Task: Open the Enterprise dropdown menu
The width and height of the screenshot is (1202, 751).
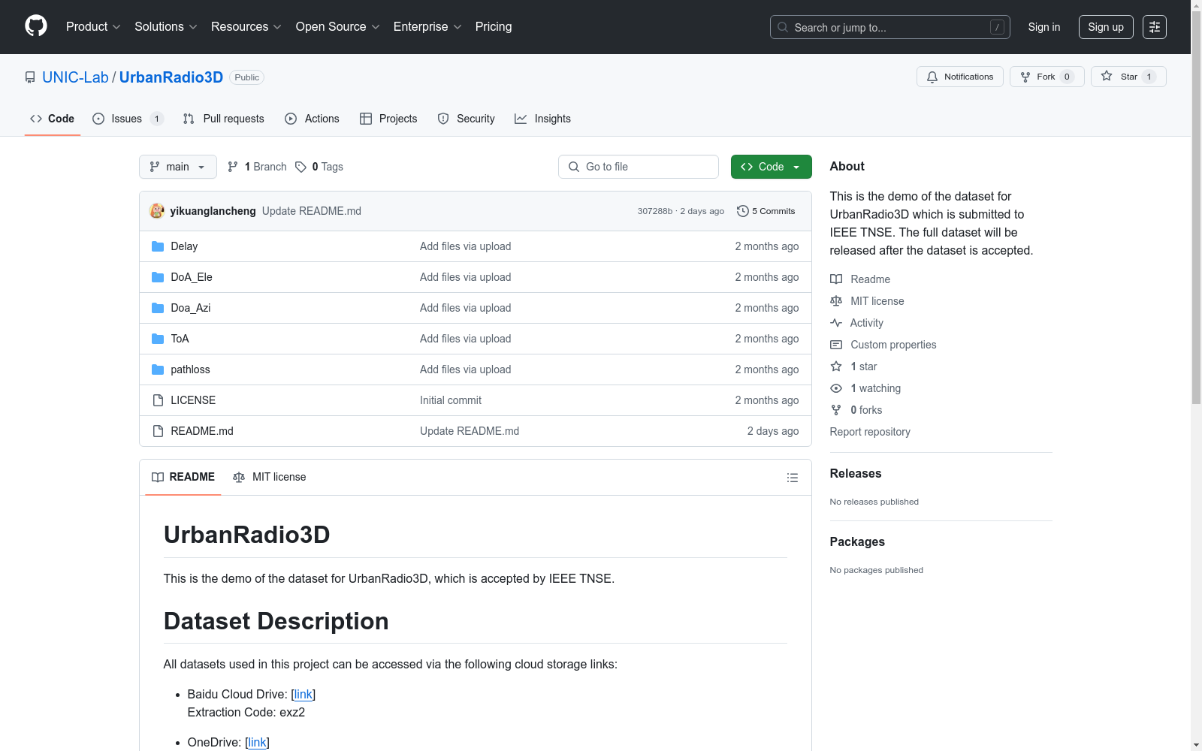Action: pos(427,26)
